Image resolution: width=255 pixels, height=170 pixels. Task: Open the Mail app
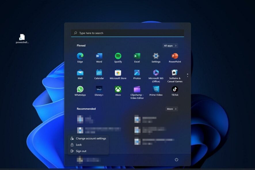[80, 74]
